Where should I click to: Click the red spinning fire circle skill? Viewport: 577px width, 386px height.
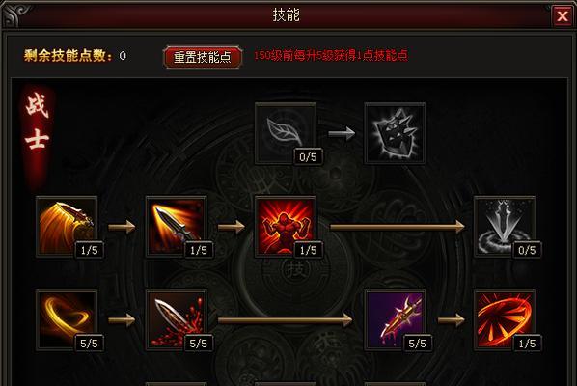coord(505,319)
